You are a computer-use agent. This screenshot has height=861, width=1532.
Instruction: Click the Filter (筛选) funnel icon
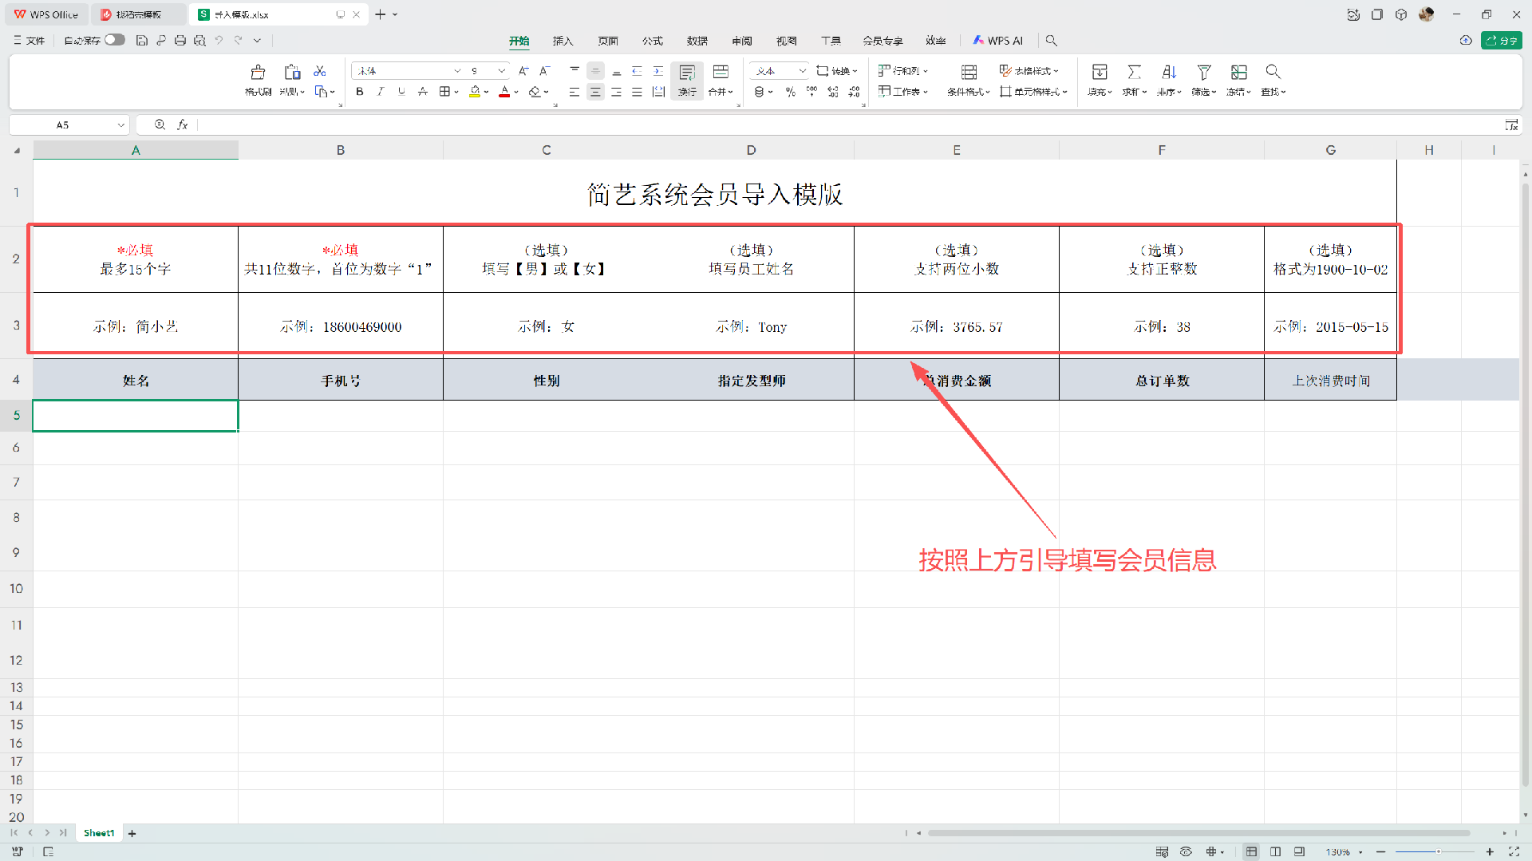pos(1203,73)
